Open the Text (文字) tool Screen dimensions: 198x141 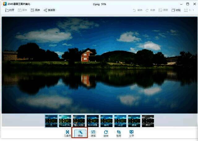point(131,133)
